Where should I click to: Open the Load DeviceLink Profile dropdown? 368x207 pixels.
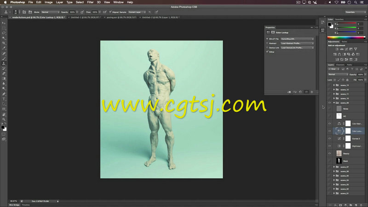tap(297, 48)
